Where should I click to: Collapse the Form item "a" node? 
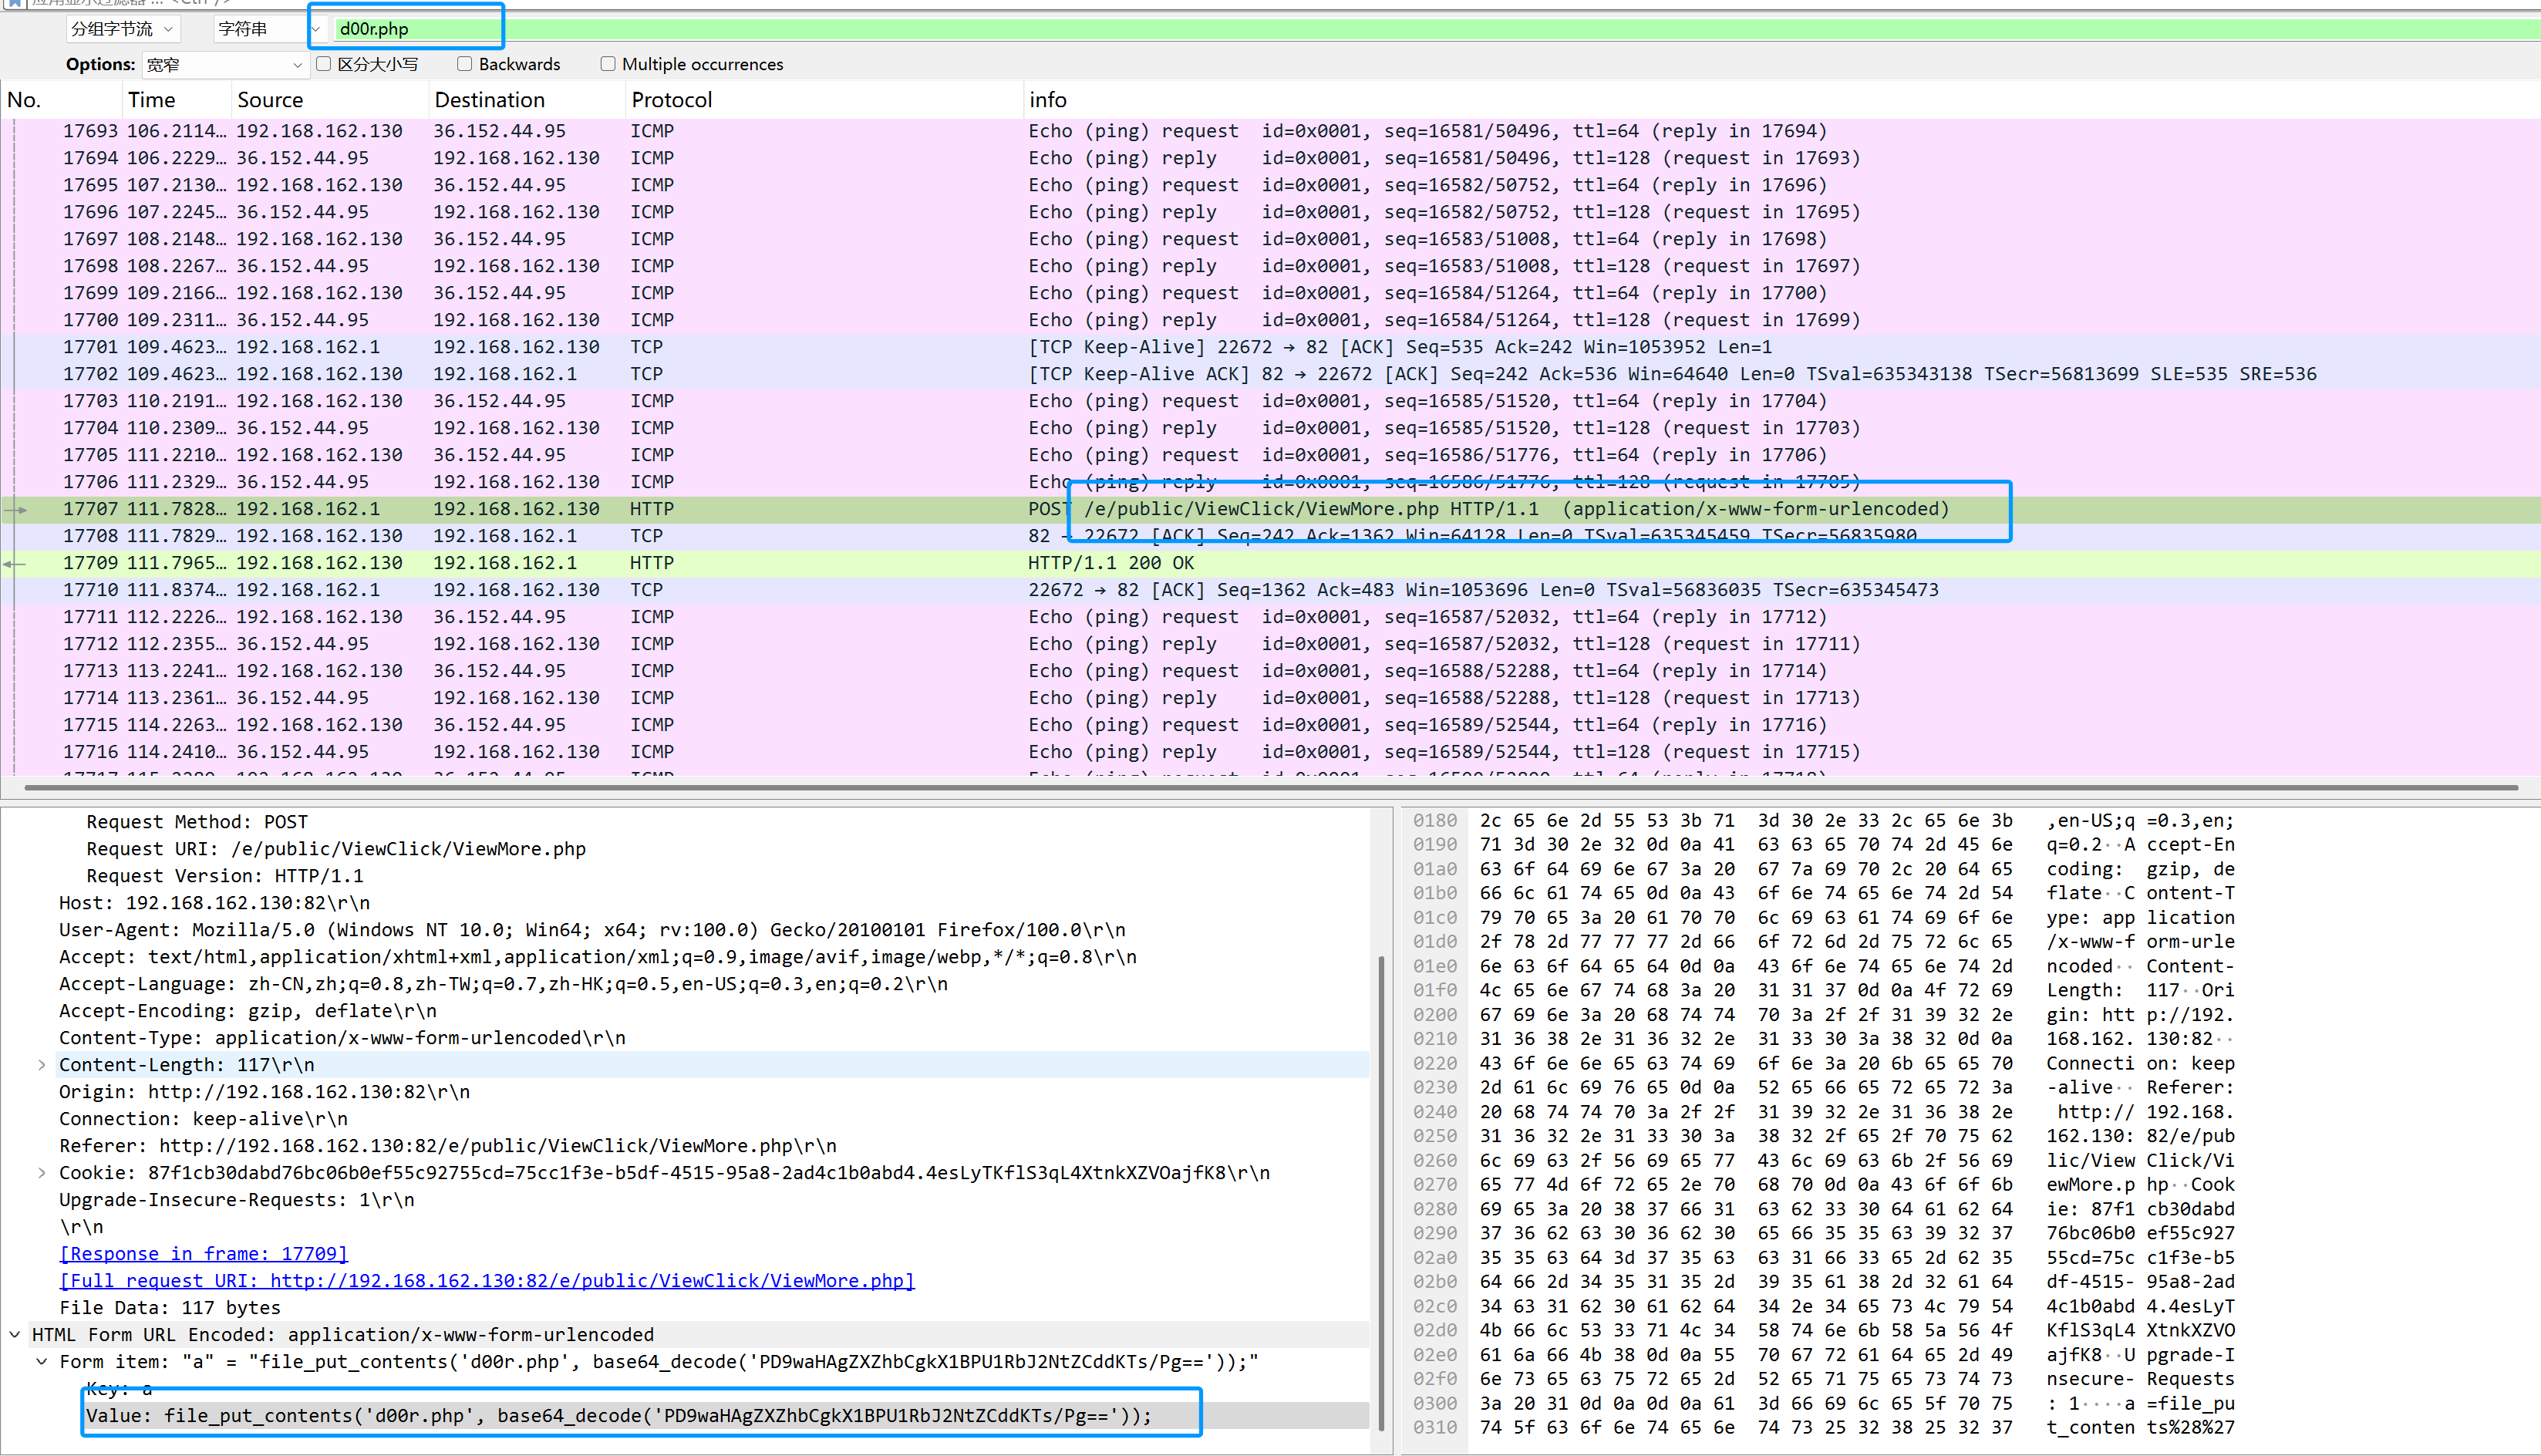[42, 1362]
